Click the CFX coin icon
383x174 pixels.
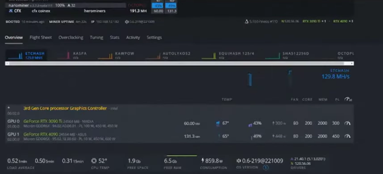coord(10,11)
